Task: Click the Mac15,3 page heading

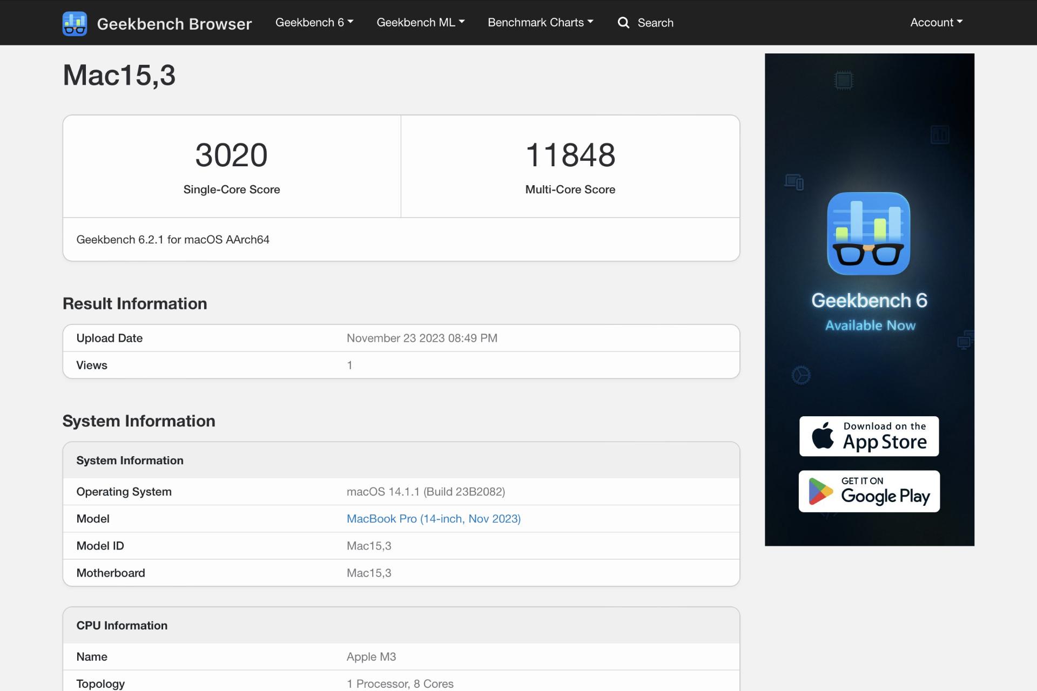Action: [x=119, y=75]
